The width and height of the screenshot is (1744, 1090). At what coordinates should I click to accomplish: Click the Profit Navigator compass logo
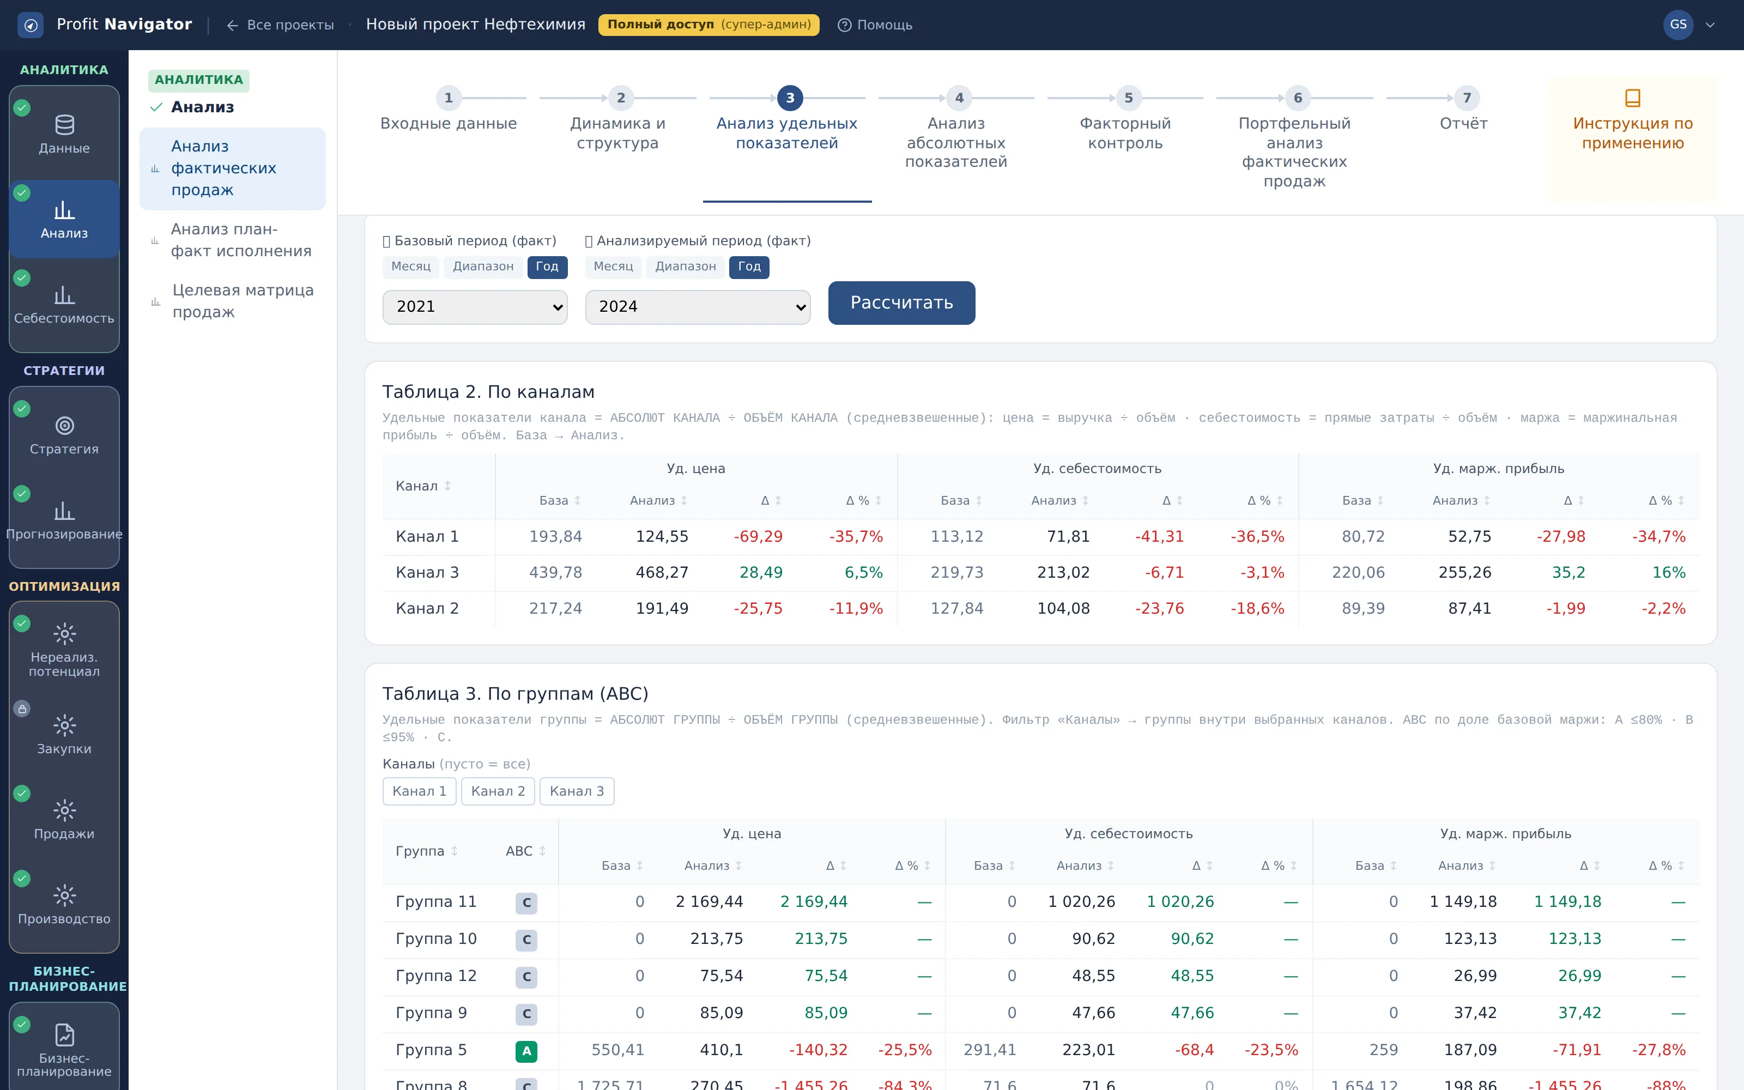[x=31, y=25]
